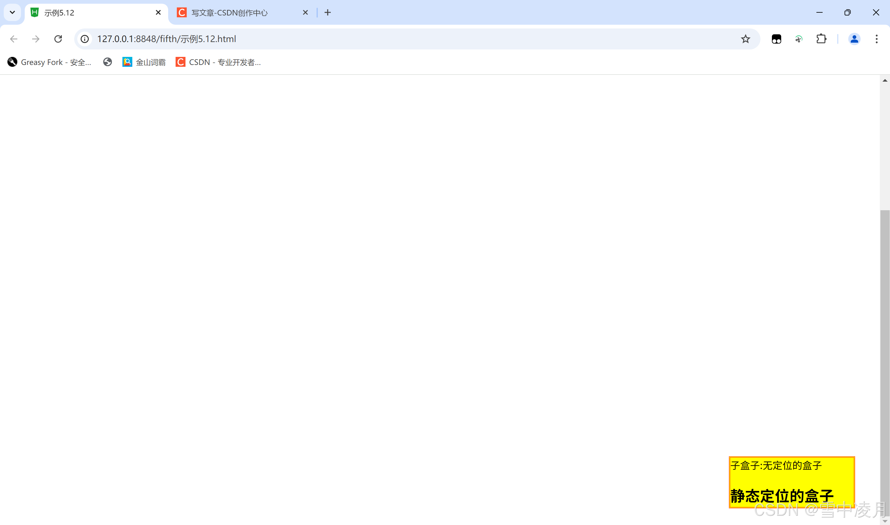This screenshot has width=890, height=525.
Task: Open the user profile avatar
Action: pos(854,39)
